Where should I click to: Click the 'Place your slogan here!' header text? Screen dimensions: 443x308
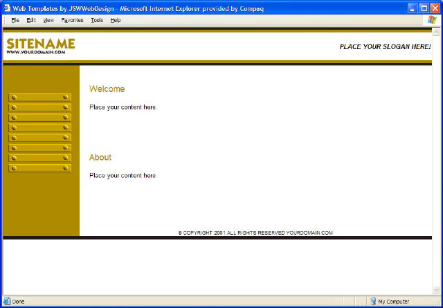tap(385, 47)
